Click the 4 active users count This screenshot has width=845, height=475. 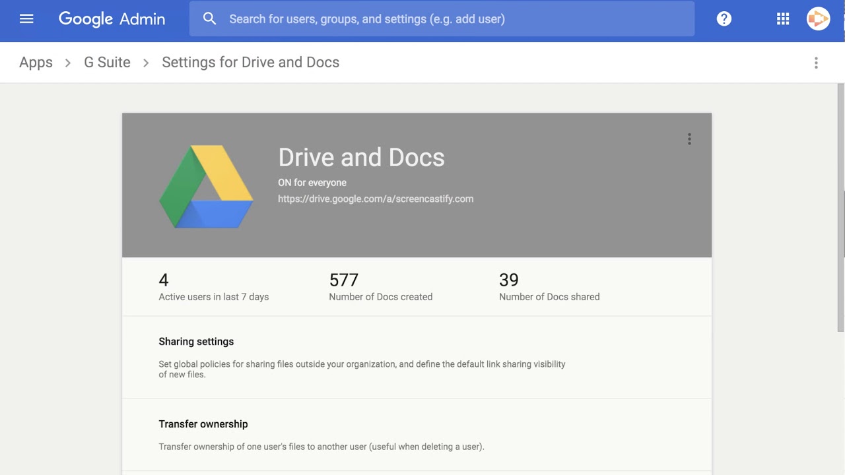(x=164, y=280)
